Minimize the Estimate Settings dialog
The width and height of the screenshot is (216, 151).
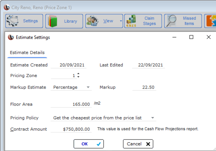click(174, 37)
